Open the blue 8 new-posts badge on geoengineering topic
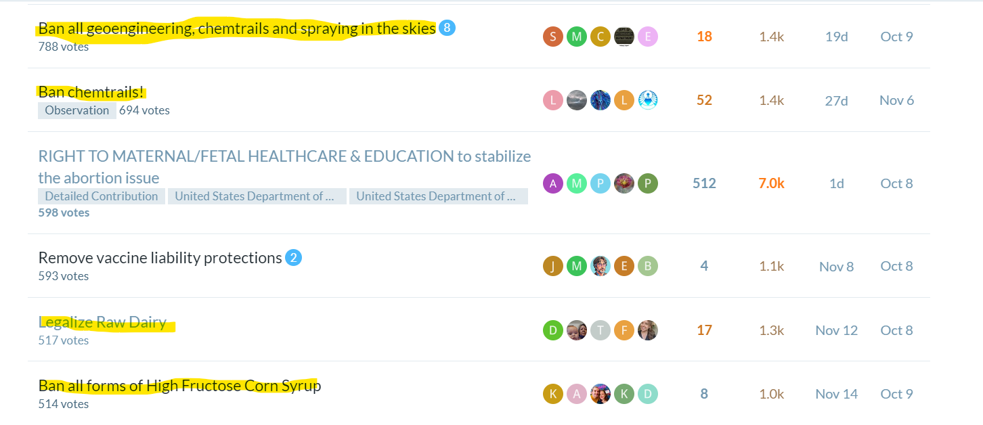The width and height of the screenshot is (983, 425). click(447, 28)
